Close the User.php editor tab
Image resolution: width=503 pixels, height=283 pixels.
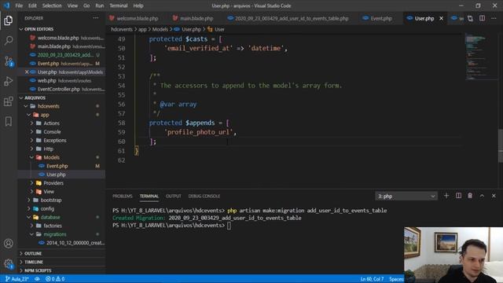442,19
